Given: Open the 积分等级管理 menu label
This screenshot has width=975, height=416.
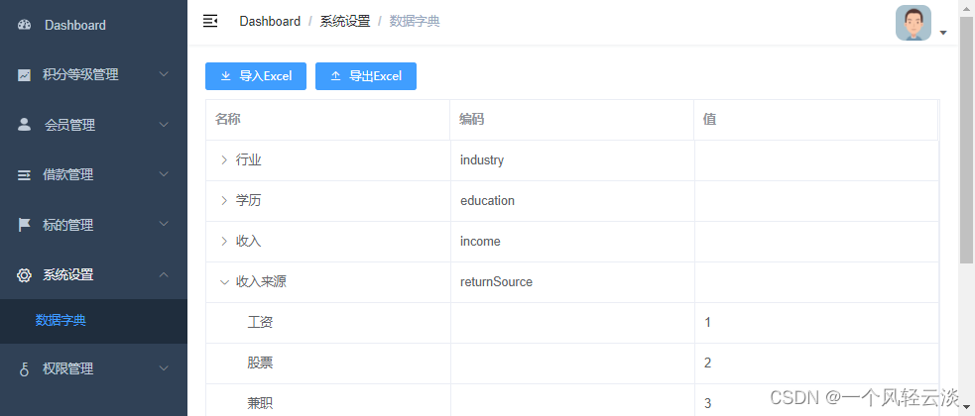Looking at the screenshot, I should (80, 75).
